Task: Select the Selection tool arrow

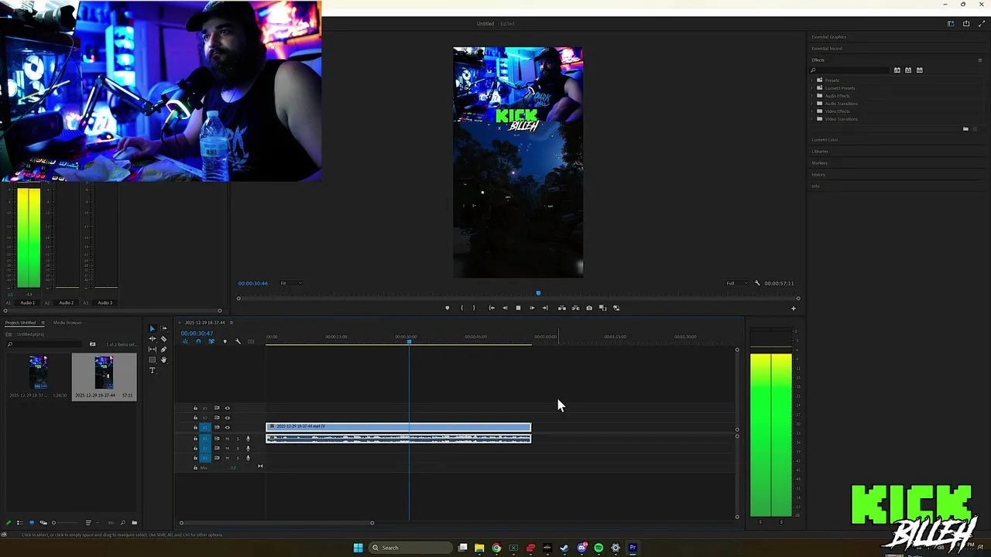Action: point(153,328)
